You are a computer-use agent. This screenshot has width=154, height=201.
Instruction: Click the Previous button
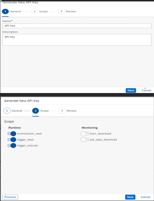click(x=10, y=197)
